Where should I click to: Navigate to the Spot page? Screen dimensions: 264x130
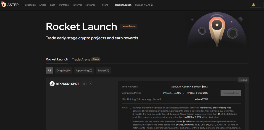pos(53,5)
